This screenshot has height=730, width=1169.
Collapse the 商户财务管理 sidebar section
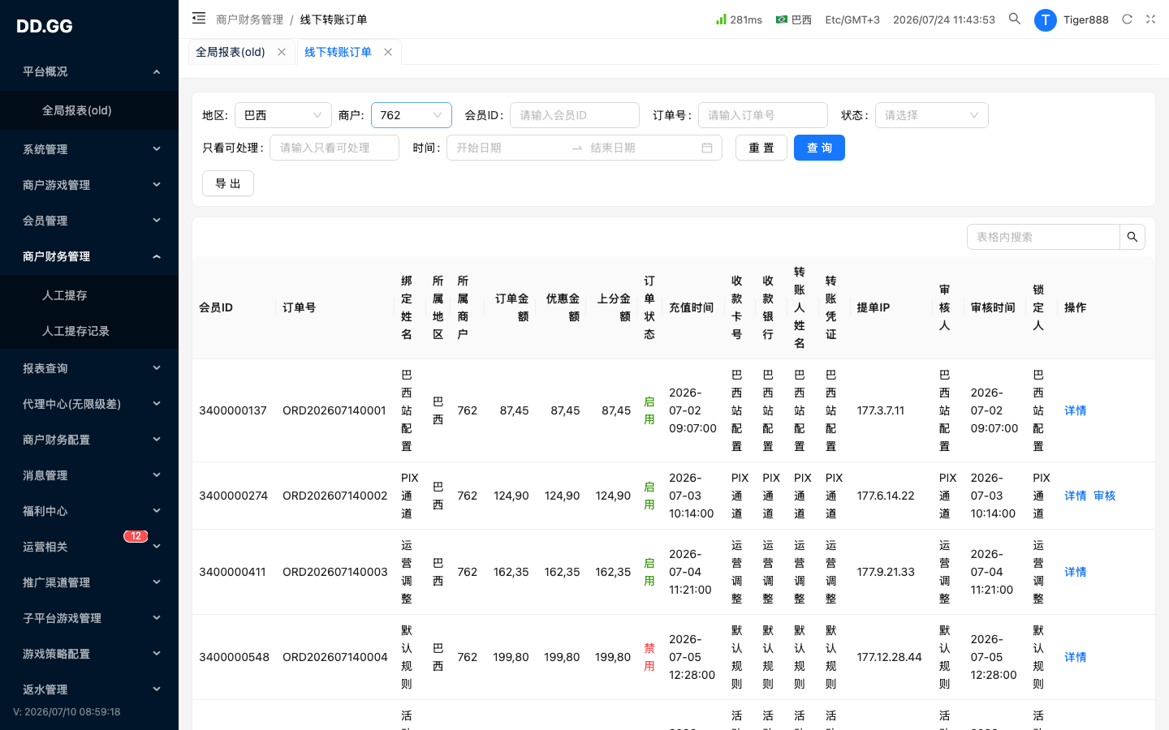tap(89, 256)
